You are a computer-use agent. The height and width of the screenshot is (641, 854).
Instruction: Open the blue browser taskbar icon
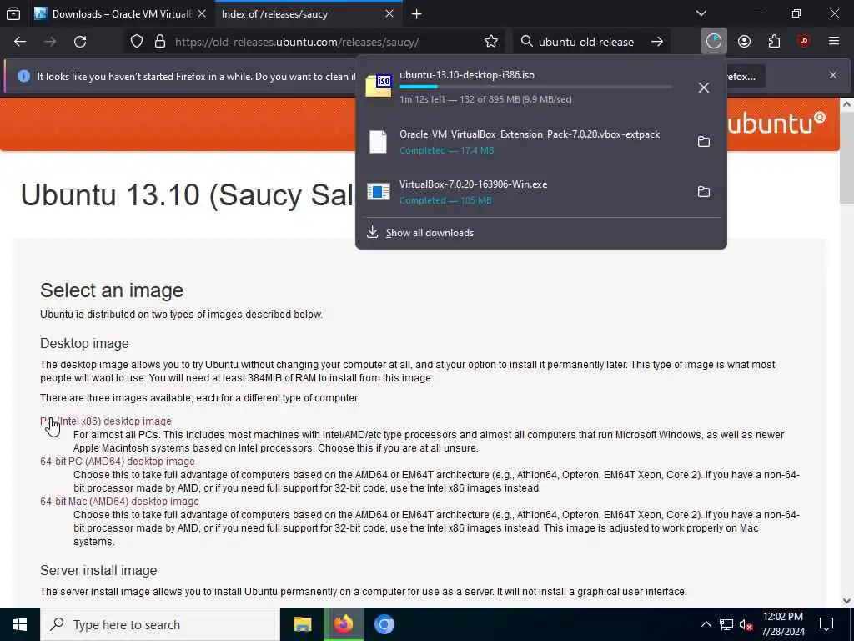coord(384,624)
